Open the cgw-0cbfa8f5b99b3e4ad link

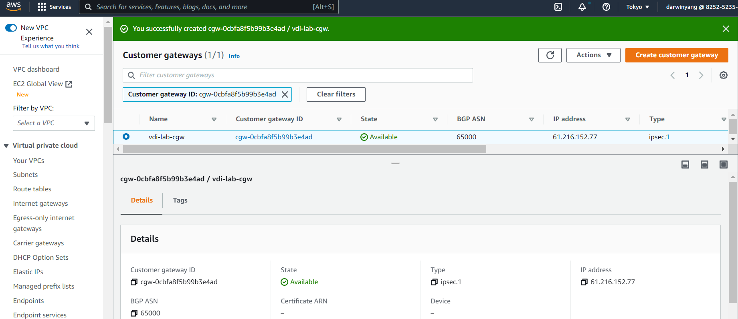(x=273, y=137)
